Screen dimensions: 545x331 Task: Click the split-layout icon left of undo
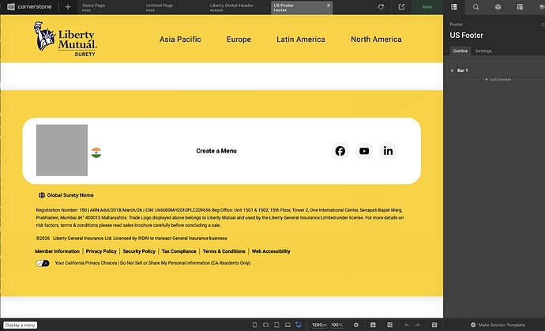[390, 325]
